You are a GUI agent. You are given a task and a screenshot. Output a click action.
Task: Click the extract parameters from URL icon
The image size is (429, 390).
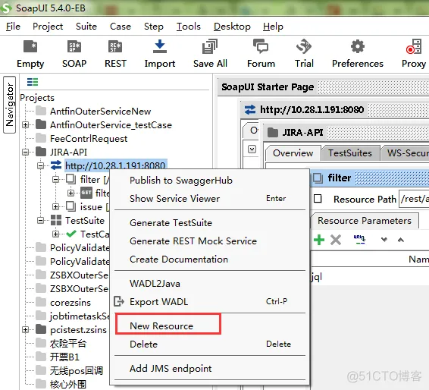pos(359,240)
